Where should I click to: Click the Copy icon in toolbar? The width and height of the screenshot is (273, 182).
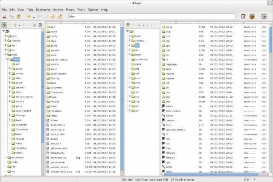tap(11, 16)
